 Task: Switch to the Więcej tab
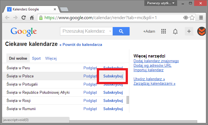[51, 58]
